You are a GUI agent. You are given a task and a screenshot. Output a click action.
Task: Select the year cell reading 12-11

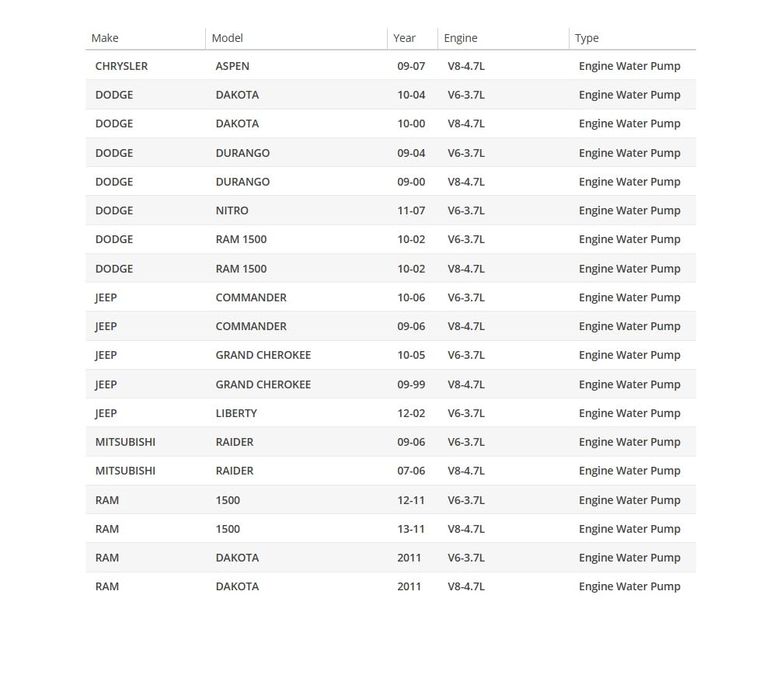pyautogui.click(x=411, y=500)
